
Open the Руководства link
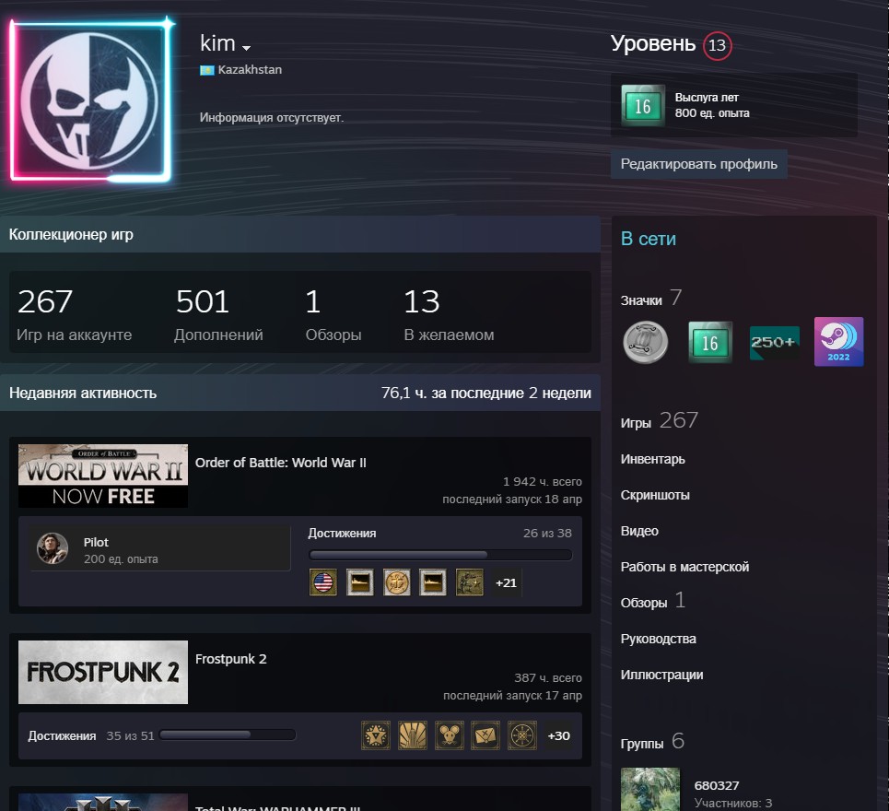pos(659,639)
